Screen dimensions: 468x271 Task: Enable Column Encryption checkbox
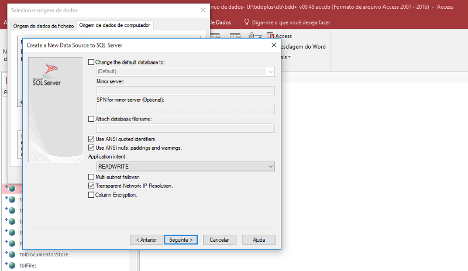click(x=91, y=195)
